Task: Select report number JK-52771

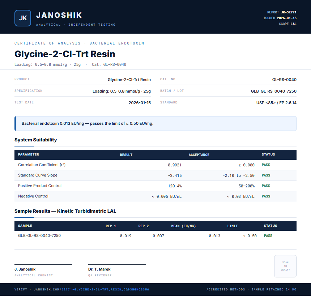Action: (289, 12)
